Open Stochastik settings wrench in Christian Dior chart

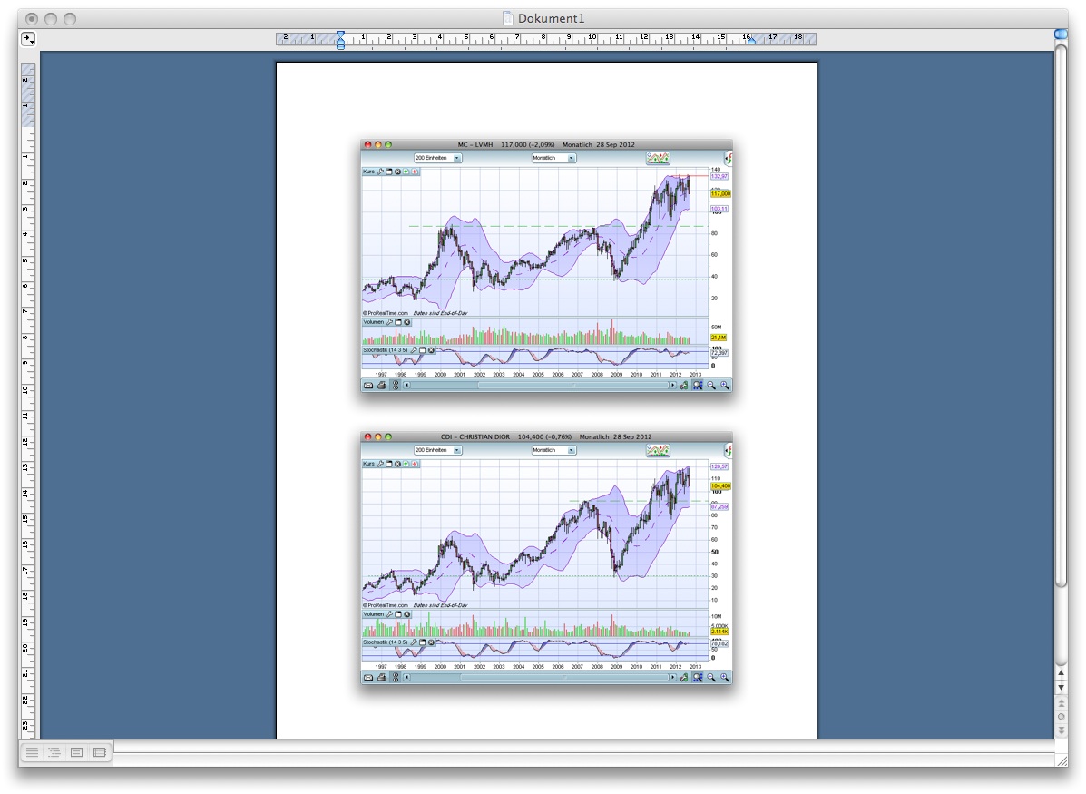414,643
